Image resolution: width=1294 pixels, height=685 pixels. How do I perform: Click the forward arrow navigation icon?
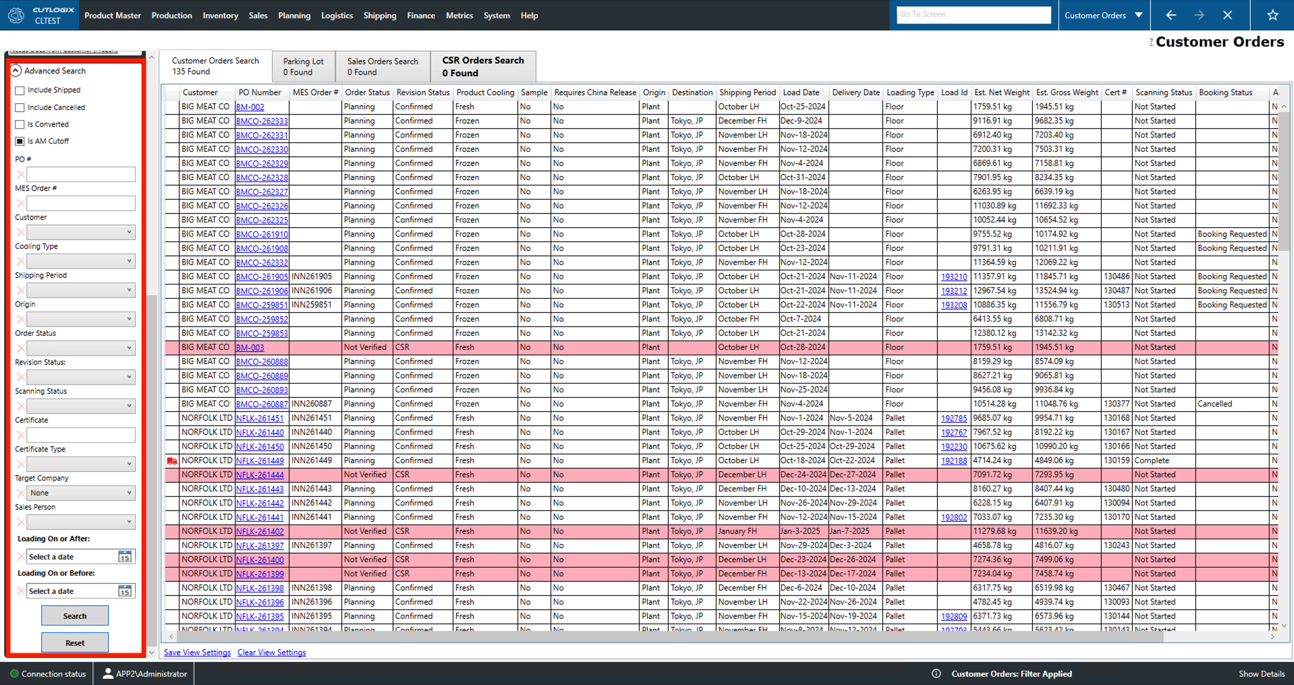pyautogui.click(x=1199, y=15)
